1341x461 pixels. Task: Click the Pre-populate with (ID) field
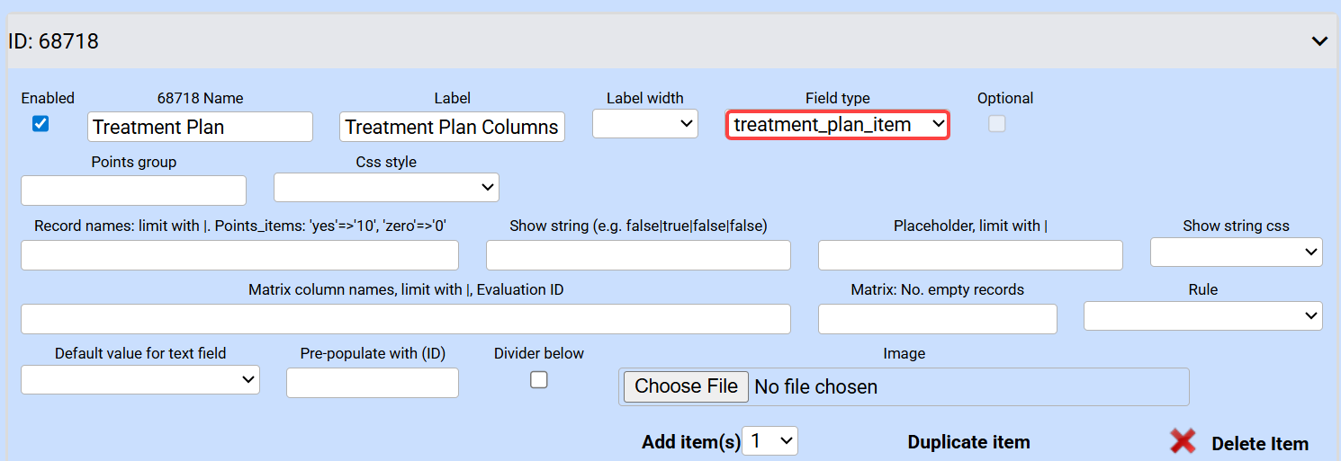click(372, 382)
